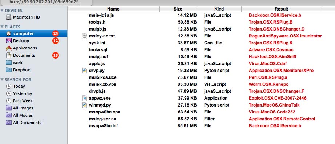335x144 pixels.
Task: Click the Today clock icon
Action: coord(9,86)
